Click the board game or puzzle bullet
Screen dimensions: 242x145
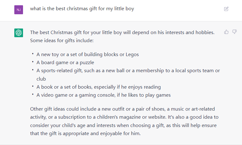pyautogui.click(x=65, y=63)
